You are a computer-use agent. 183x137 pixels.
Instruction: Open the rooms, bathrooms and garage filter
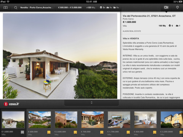109,8
